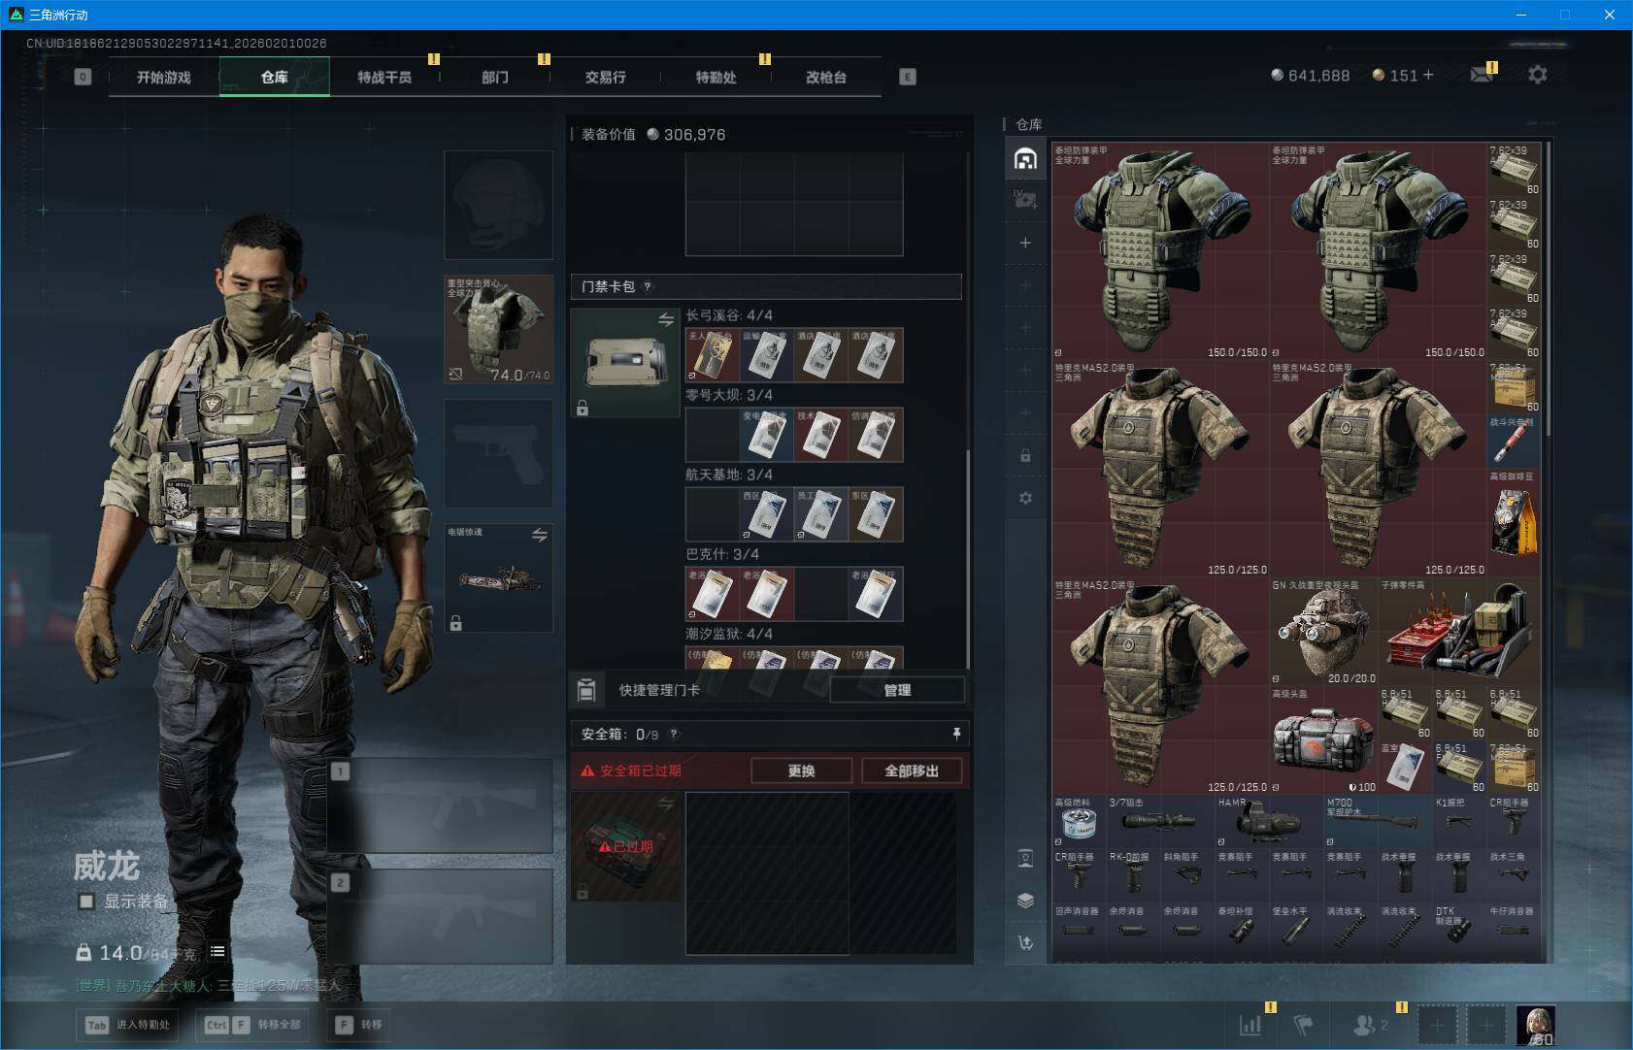Select the expired safe box thumbnail

[625, 846]
